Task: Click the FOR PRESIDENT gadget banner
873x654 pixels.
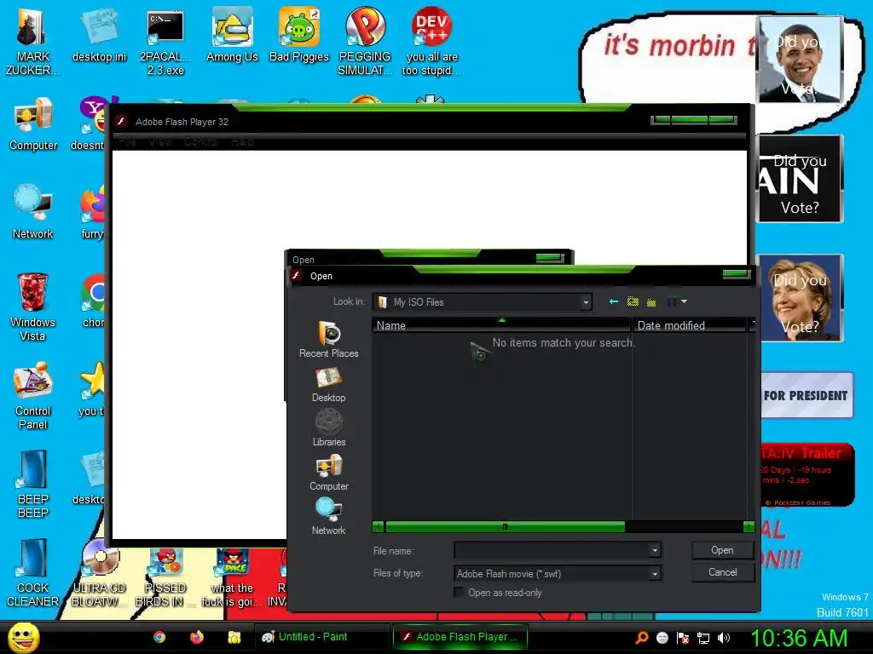Action: coord(807,395)
